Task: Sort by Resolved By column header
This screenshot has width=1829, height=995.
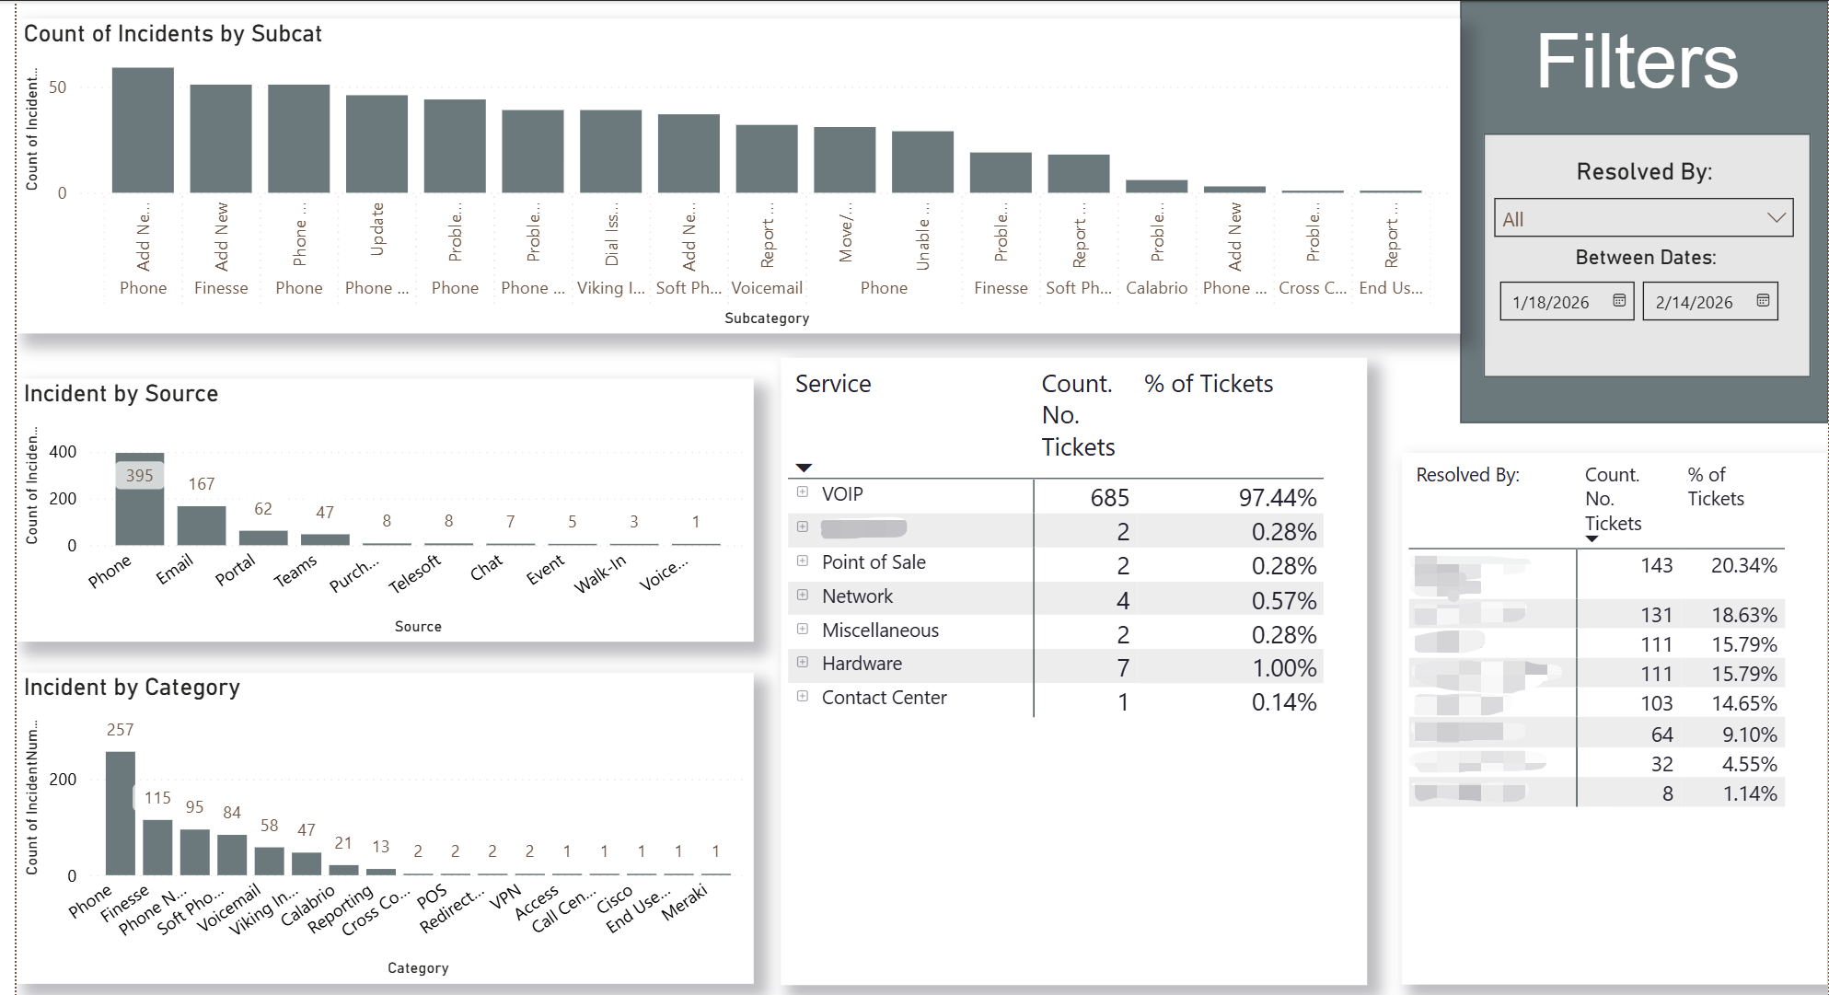Action: 1467,475
